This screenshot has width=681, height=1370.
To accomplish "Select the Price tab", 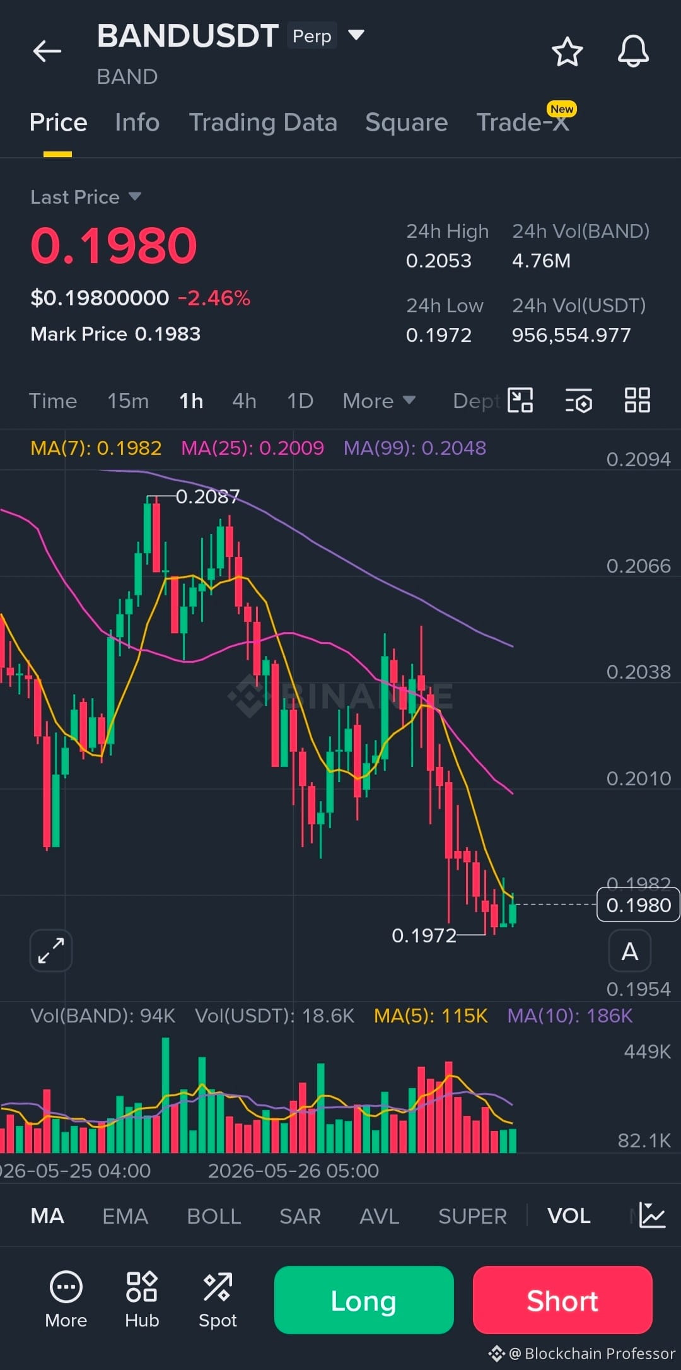I will point(58,122).
